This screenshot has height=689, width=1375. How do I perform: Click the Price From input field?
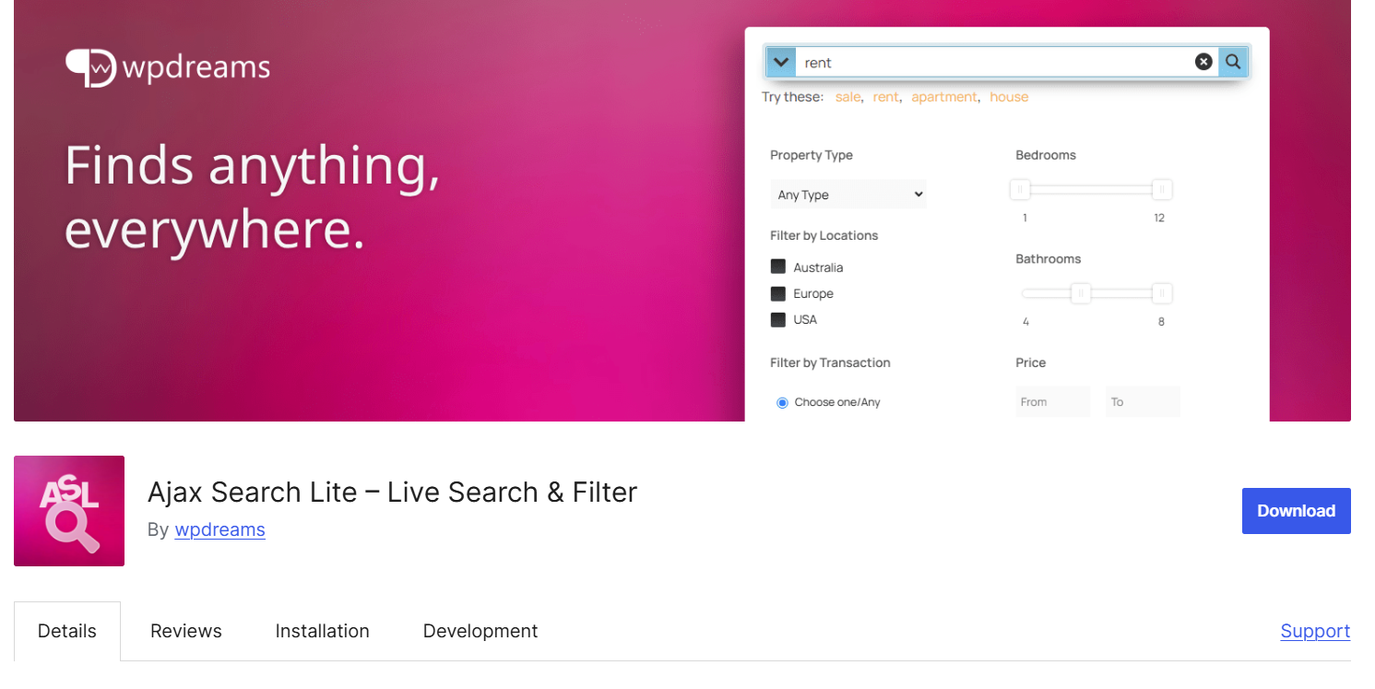click(1052, 402)
